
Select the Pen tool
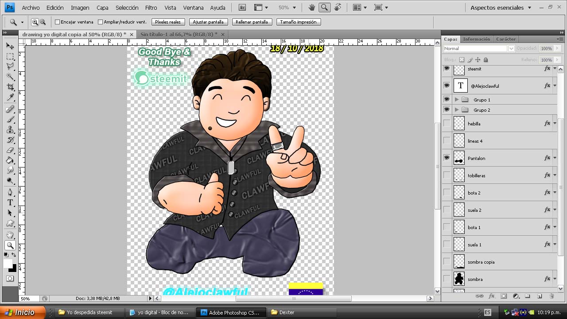click(x=10, y=192)
